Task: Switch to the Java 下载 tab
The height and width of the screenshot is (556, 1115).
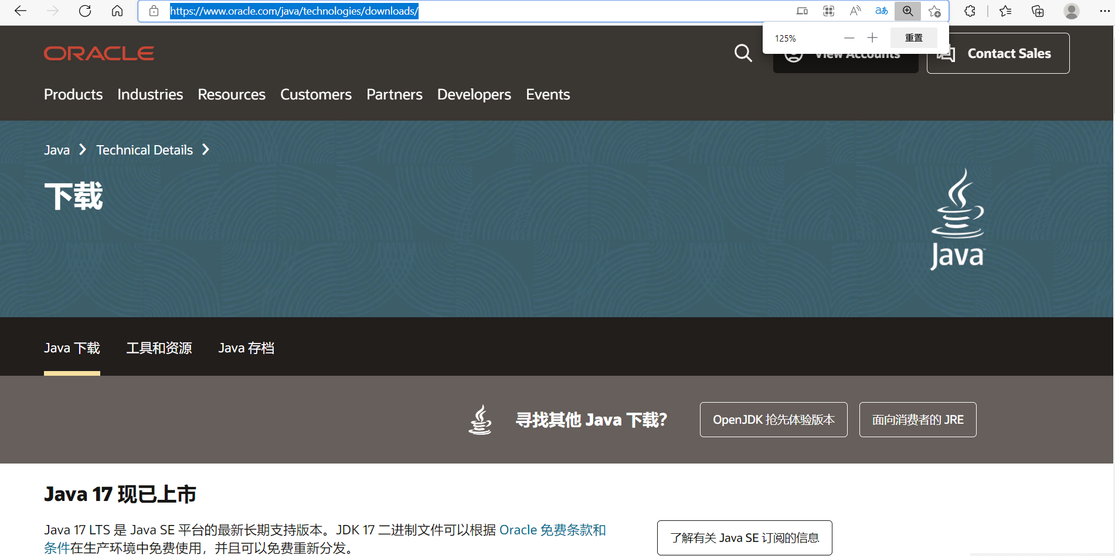Action: pos(72,348)
